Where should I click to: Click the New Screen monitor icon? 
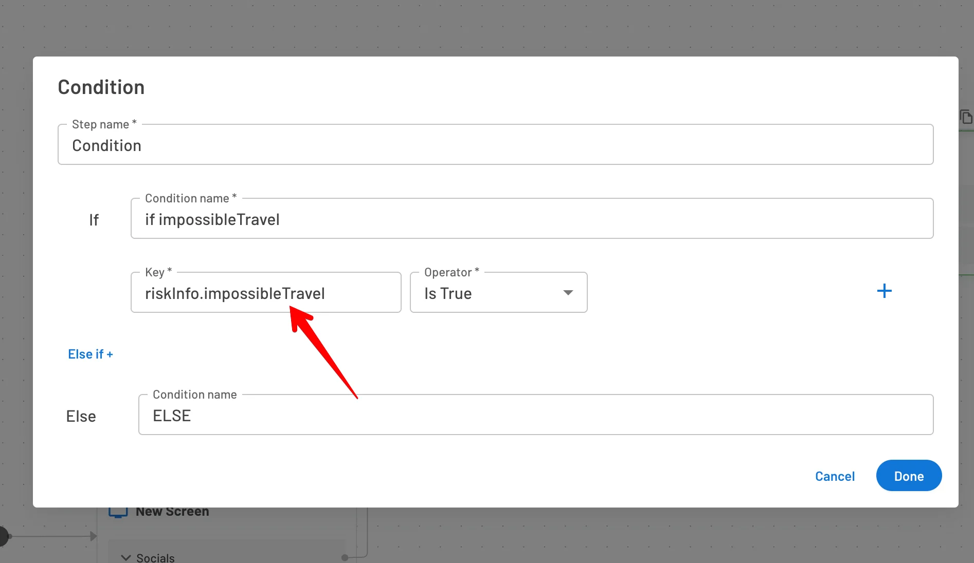tap(118, 513)
